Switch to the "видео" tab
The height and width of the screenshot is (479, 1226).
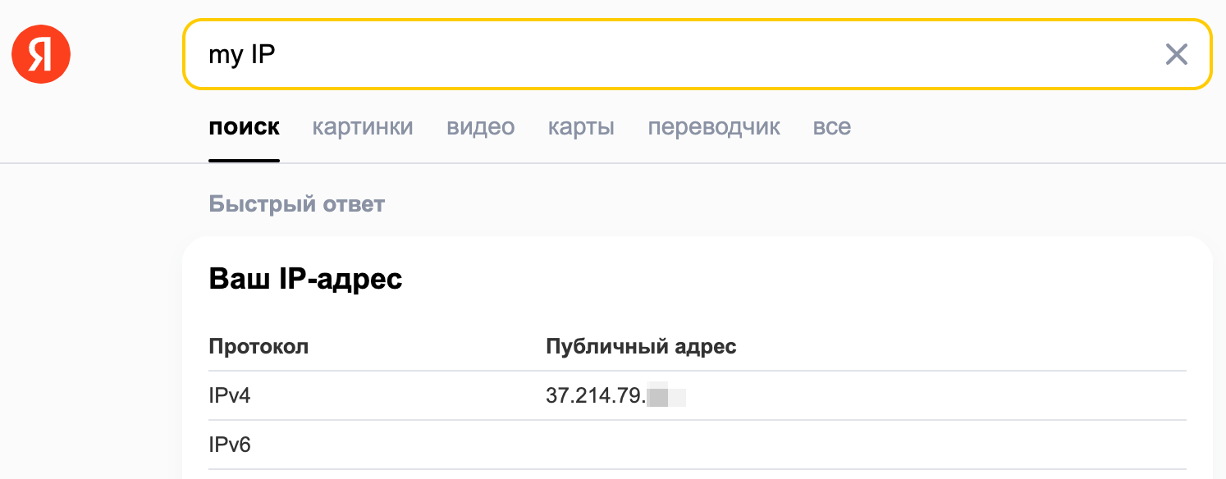(x=479, y=126)
